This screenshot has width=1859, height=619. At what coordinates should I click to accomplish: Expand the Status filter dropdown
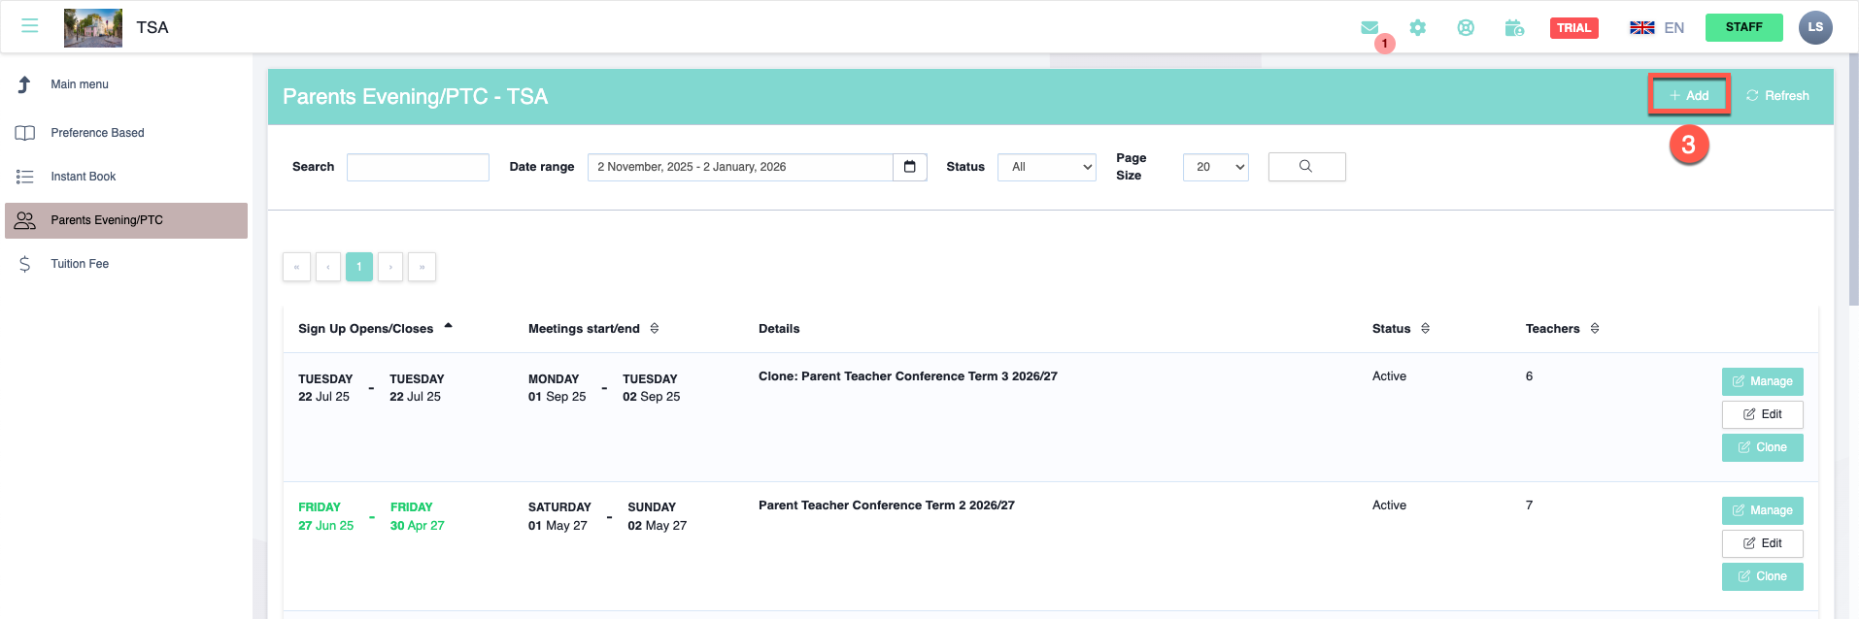(1046, 167)
